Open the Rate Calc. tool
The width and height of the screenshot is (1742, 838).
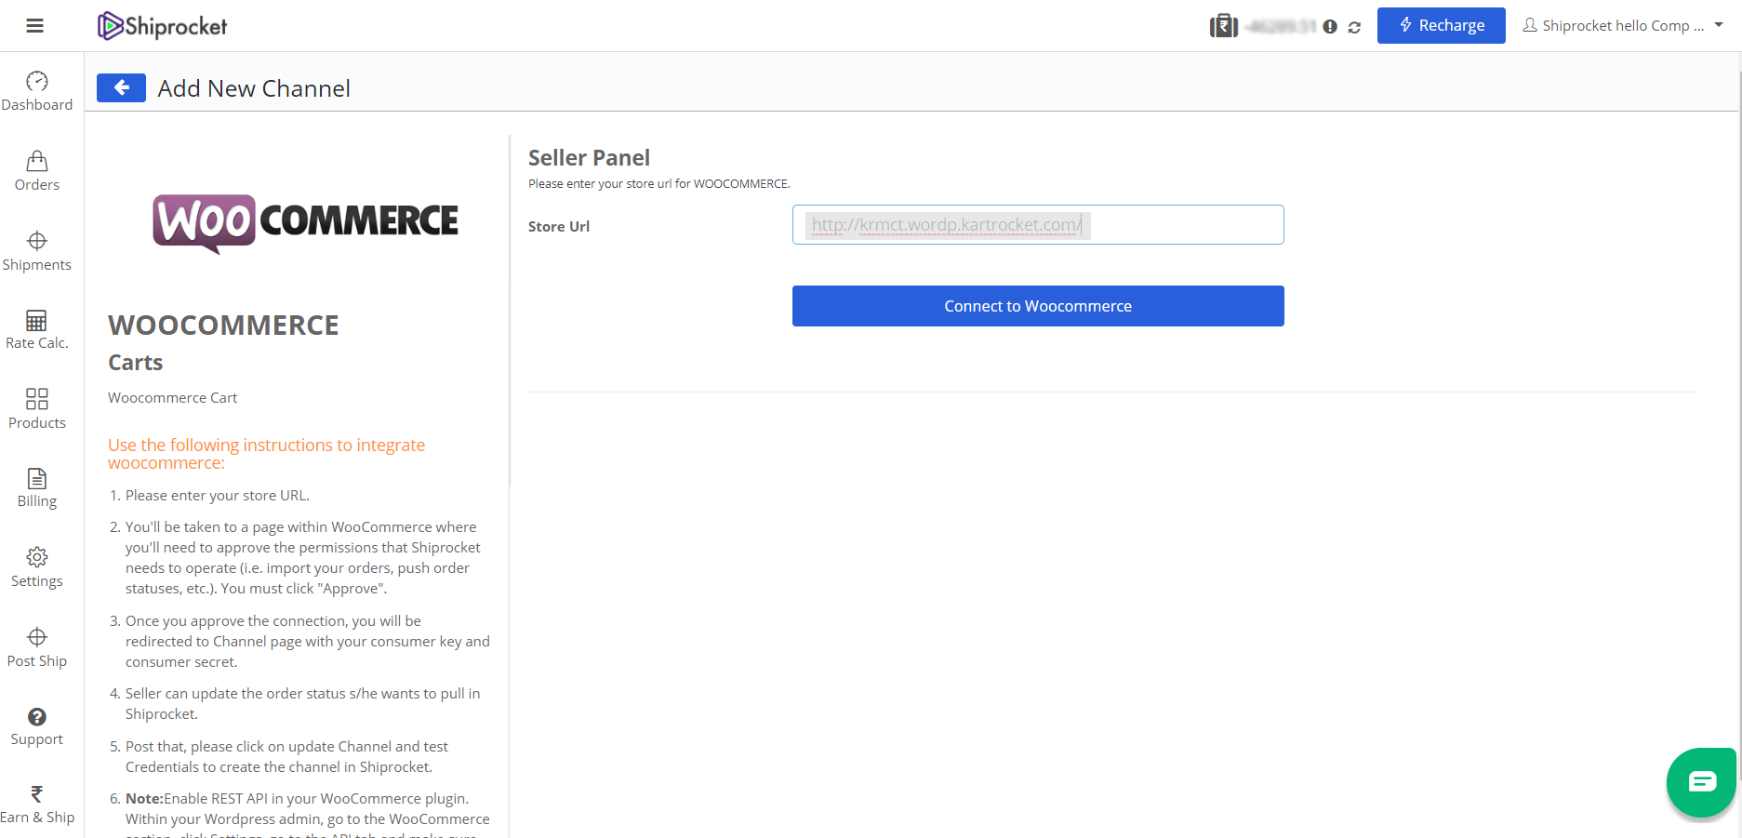click(x=36, y=327)
